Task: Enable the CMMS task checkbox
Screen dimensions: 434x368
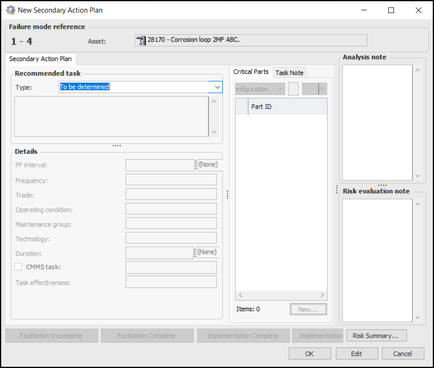Action: pyautogui.click(x=18, y=267)
